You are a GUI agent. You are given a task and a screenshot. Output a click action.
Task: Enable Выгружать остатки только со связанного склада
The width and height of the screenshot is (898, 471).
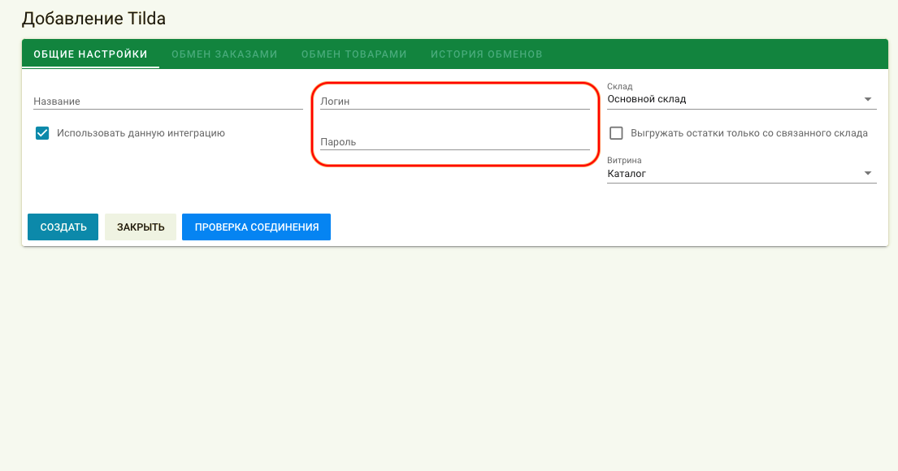(616, 133)
